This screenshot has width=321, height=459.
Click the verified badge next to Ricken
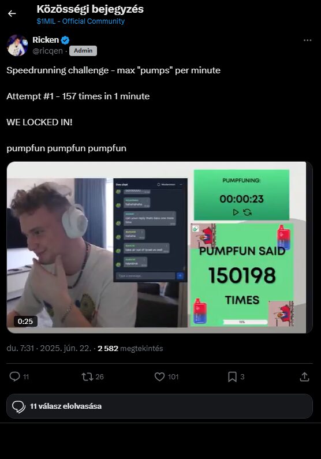click(x=65, y=40)
